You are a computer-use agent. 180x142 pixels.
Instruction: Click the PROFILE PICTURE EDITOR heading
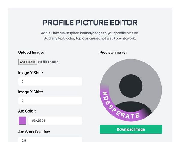[90, 23]
